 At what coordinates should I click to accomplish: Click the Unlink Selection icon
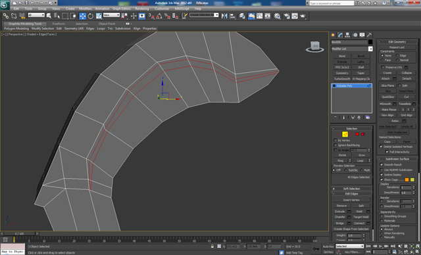click(x=14, y=16)
